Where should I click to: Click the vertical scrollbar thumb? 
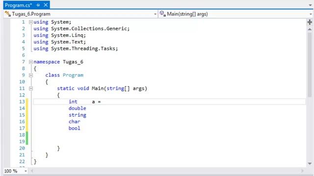pyautogui.click(x=310, y=65)
